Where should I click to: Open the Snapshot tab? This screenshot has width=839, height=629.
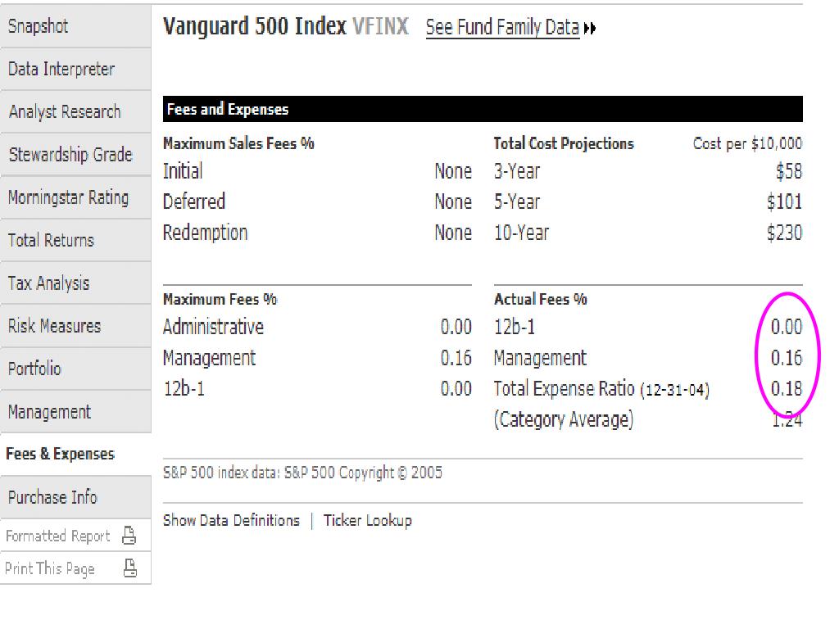(x=39, y=26)
